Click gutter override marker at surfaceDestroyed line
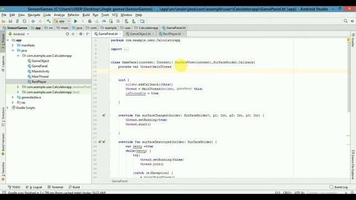Screen dimensions: 356x200 [102, 142]
